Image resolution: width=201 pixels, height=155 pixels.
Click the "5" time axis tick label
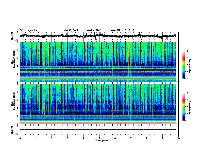tap(99, 138)
